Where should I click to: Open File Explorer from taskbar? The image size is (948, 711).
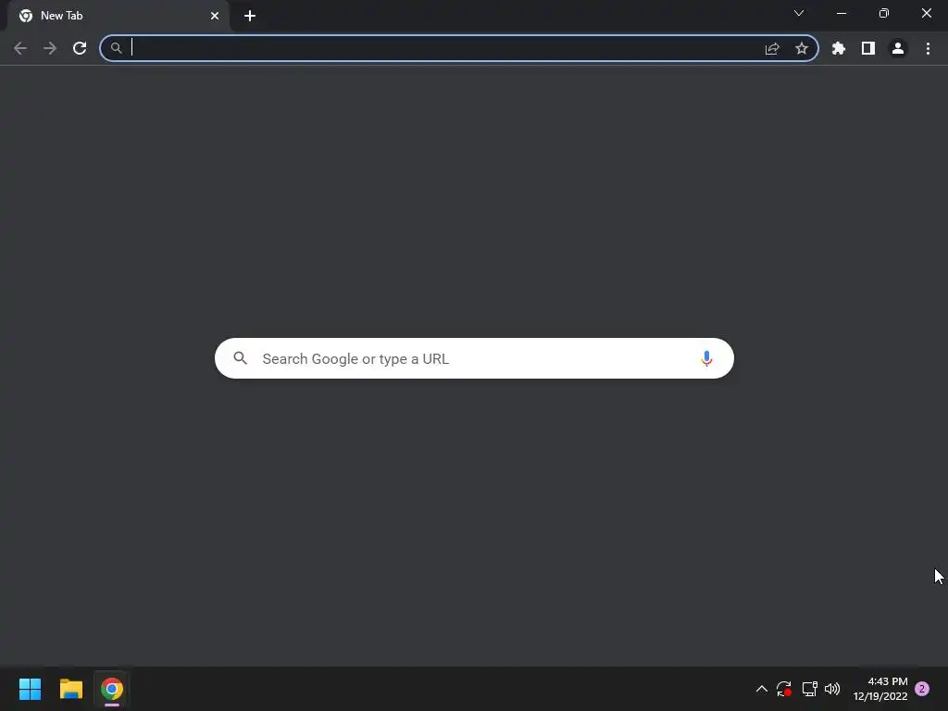coord(71,689)
